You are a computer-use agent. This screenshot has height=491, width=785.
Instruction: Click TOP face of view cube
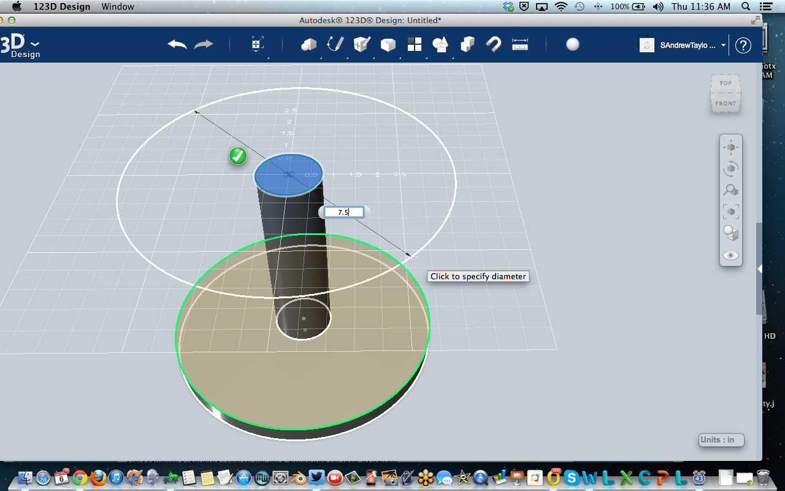(x=726, y=83)
